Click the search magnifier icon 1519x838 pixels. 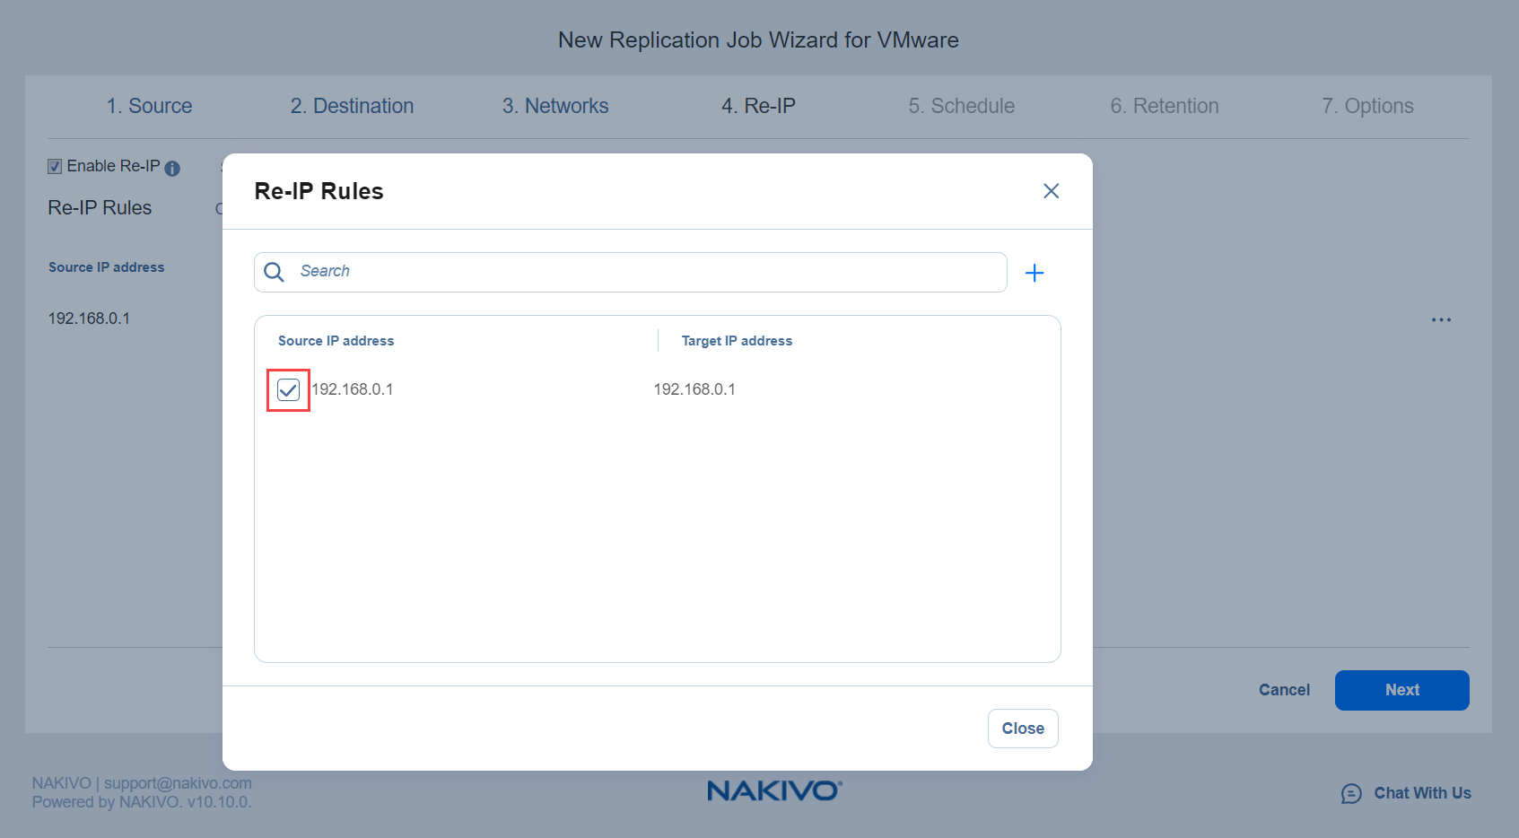tap(275, 272)
